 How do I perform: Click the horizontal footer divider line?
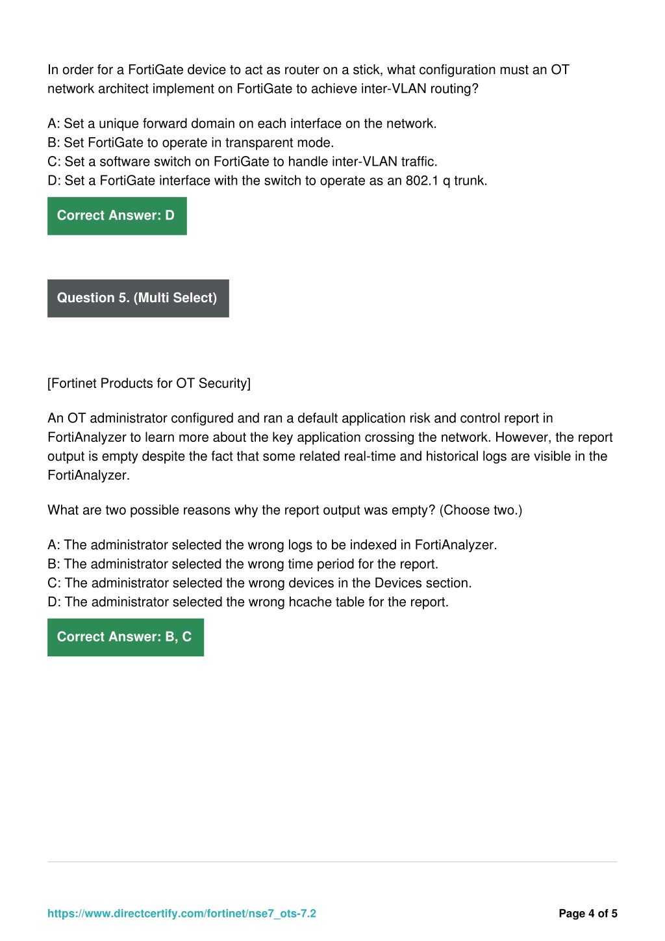pyautogui.click(x=332, y=862)
